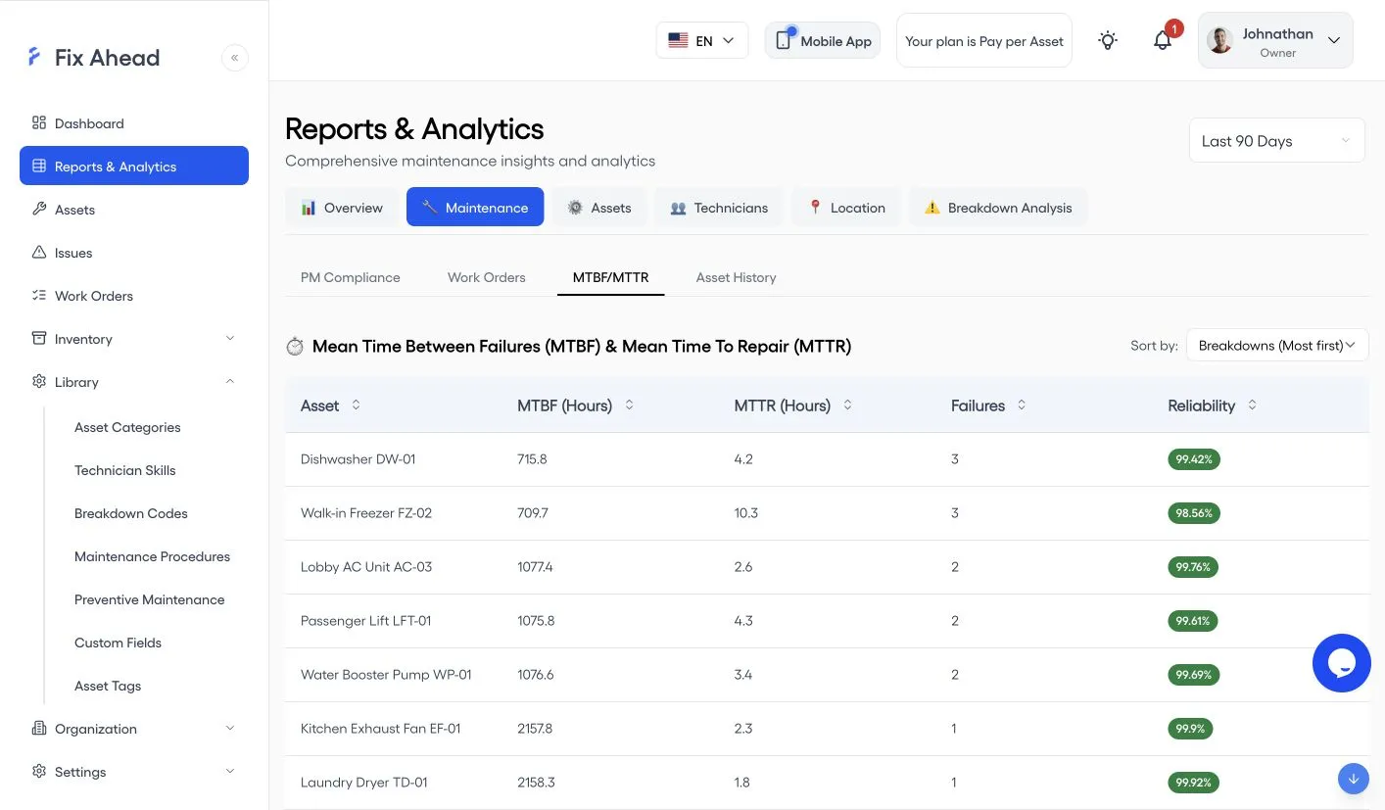The image size is (1385, 810).
Task: Select the Asset History sub-tab
Action: [737, 277]
